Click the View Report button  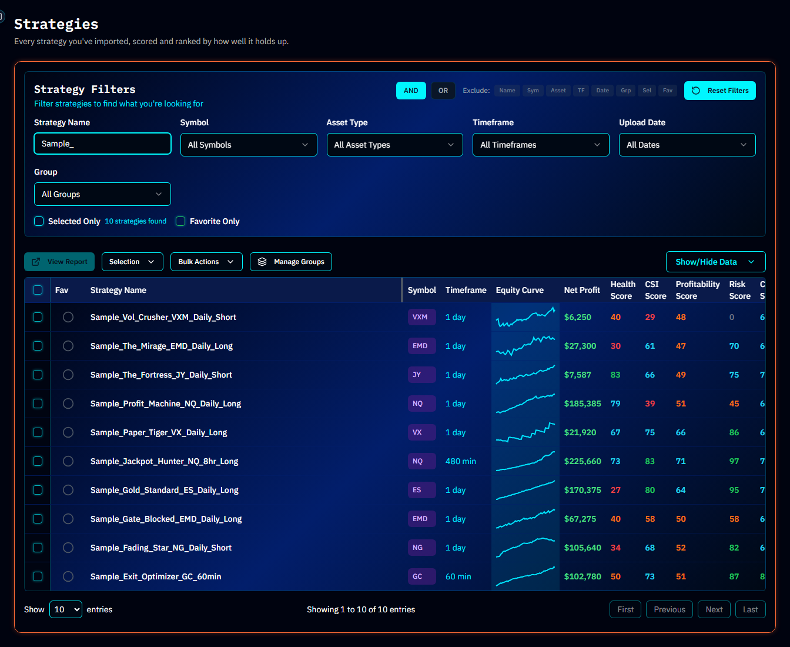59,262
